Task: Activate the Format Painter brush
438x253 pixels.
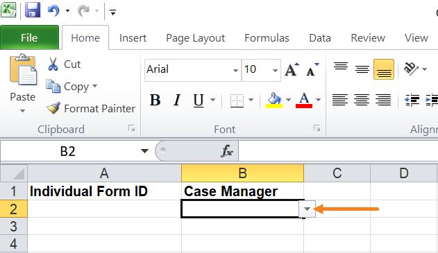Action: pyautogui.click(x=91, y=108)
